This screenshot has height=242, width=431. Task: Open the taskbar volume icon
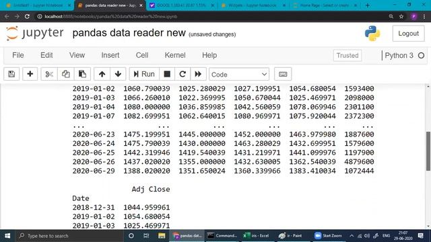point(367,236)
